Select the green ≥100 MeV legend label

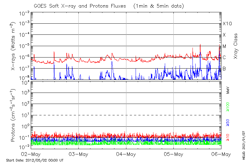click(x=228, y=107)
